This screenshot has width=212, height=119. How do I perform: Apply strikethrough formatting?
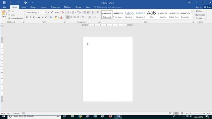pyautogui.click(x=39, y=17)
